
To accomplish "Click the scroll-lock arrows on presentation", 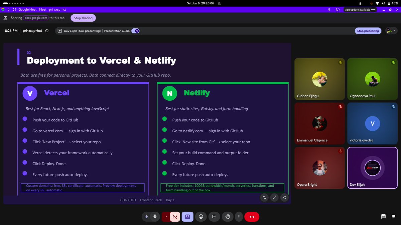I will pyautogui.click(x=264, y=197).
